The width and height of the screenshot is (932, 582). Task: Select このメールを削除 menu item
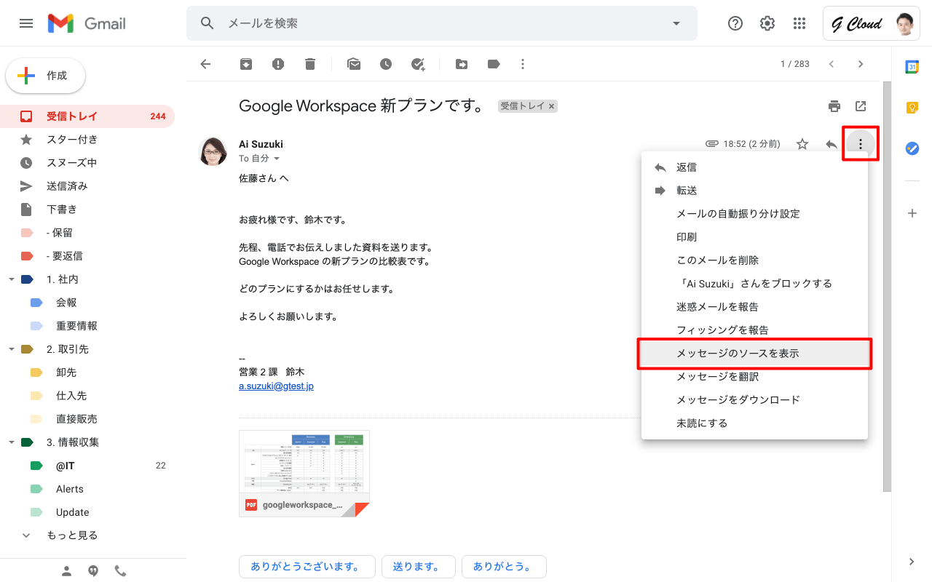[754, 260]
